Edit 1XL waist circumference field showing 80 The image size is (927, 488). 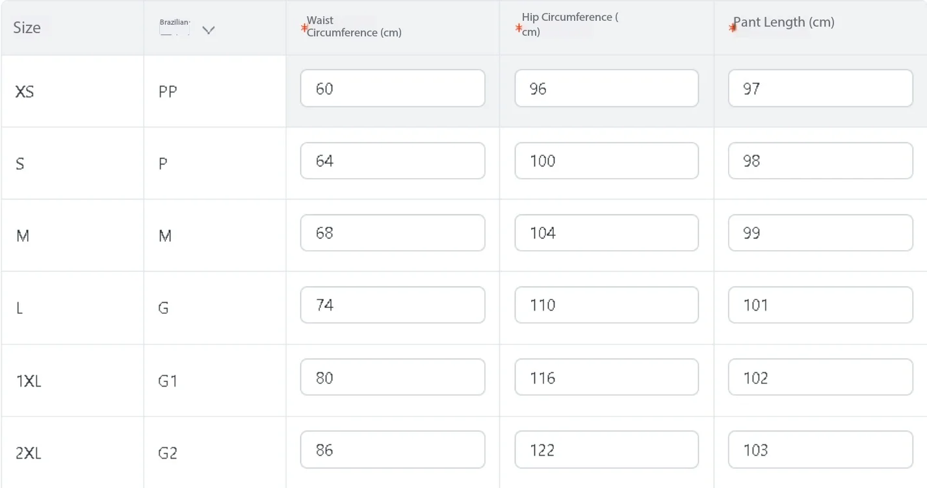click(393, 378)
